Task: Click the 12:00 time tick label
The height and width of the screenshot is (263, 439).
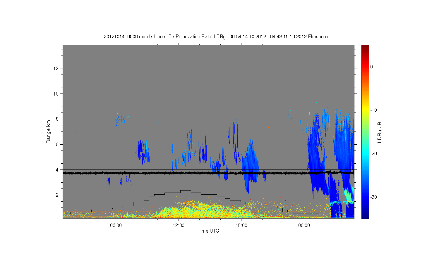Action: (x=179, y=225)
